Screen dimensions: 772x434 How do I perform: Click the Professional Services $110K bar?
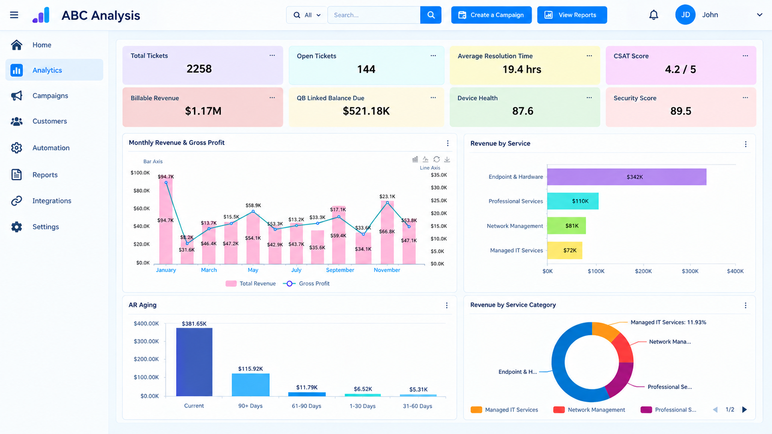click(x=573, y=201)
